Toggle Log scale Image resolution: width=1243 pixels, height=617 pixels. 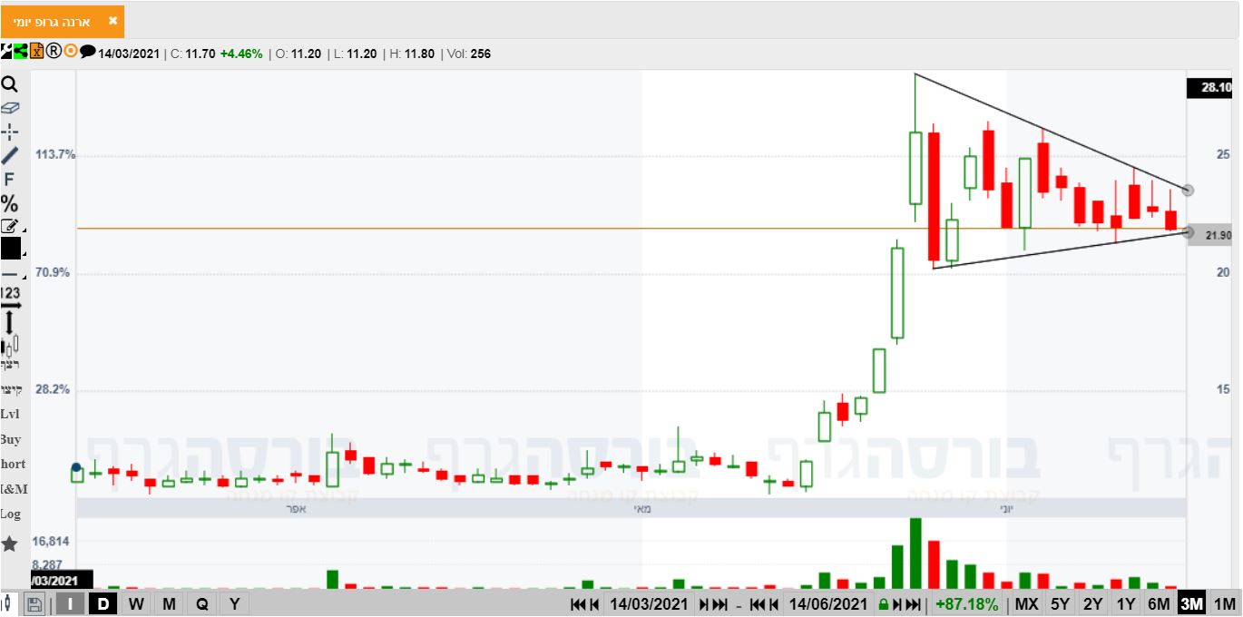pyautogui.click(x=10, y=514)
